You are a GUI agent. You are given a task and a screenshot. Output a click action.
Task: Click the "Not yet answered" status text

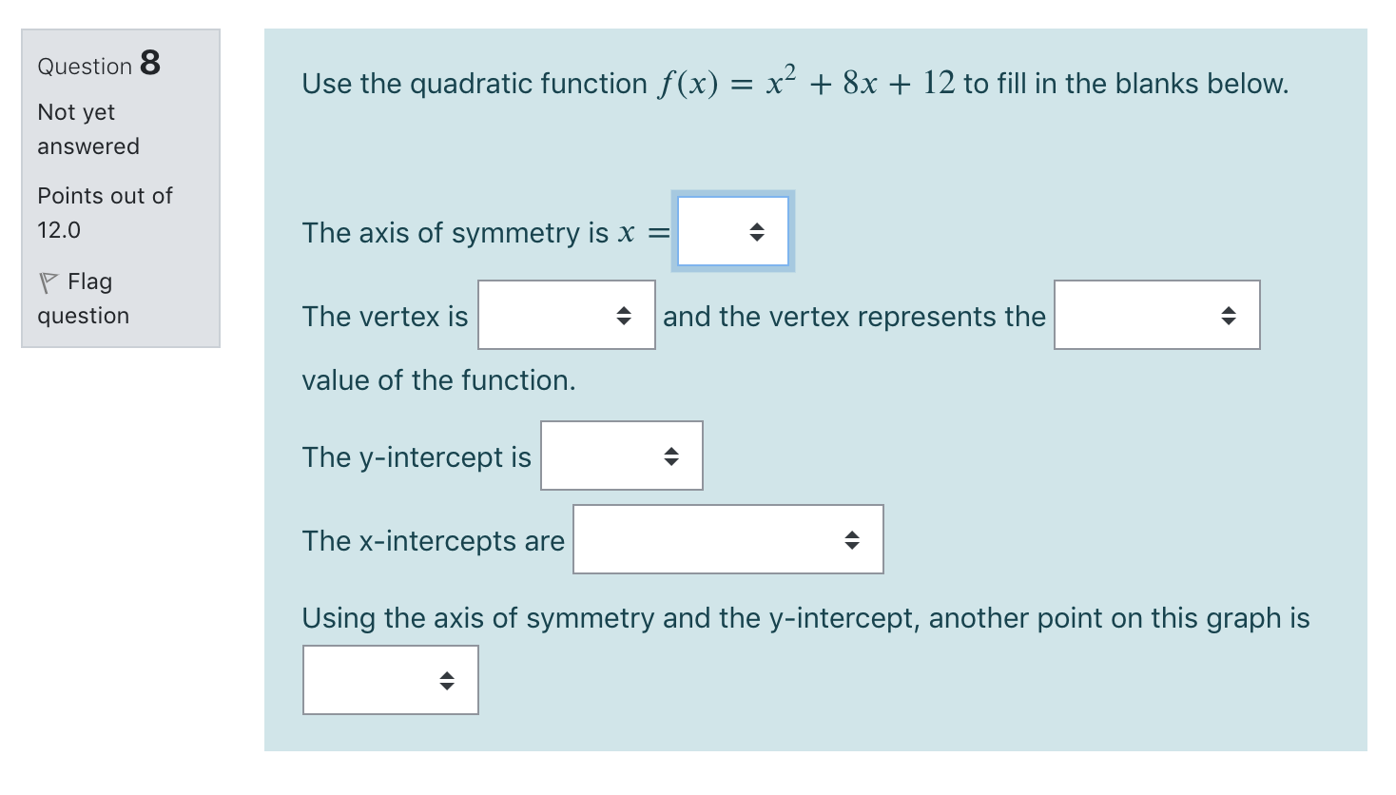coord(88,128)
